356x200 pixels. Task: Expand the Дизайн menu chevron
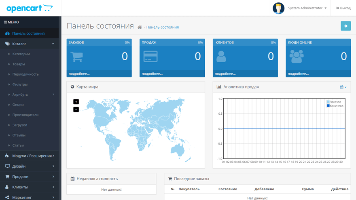point(53,166)
